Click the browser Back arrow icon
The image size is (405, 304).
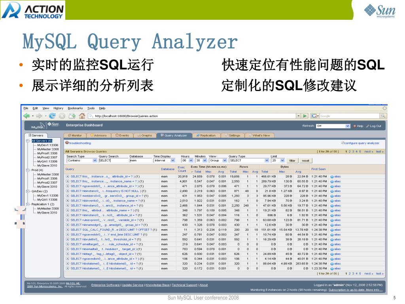(x=26, y=116)
